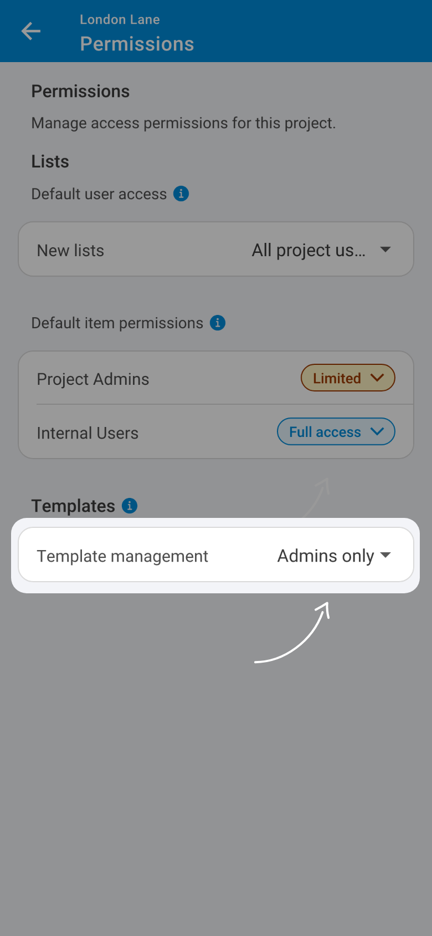Screen dimensions: 432x936
Task: Click the Admins only text value
Action: [326, 556]
